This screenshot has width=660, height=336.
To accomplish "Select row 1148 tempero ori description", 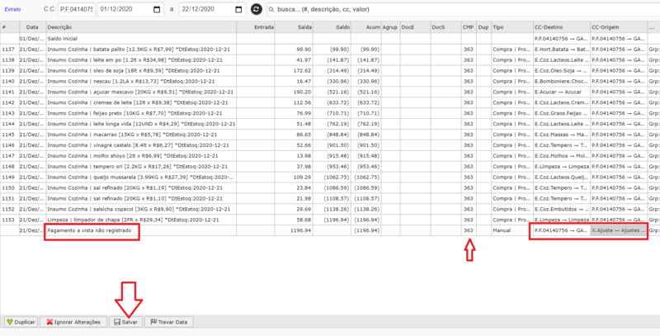I will point(141,167).
